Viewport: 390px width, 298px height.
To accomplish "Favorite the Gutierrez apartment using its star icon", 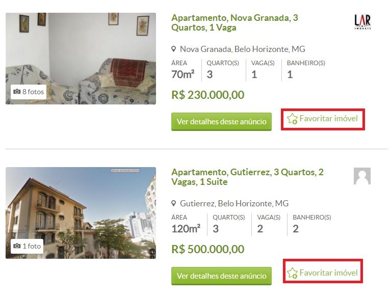I will tap(292, 273).
